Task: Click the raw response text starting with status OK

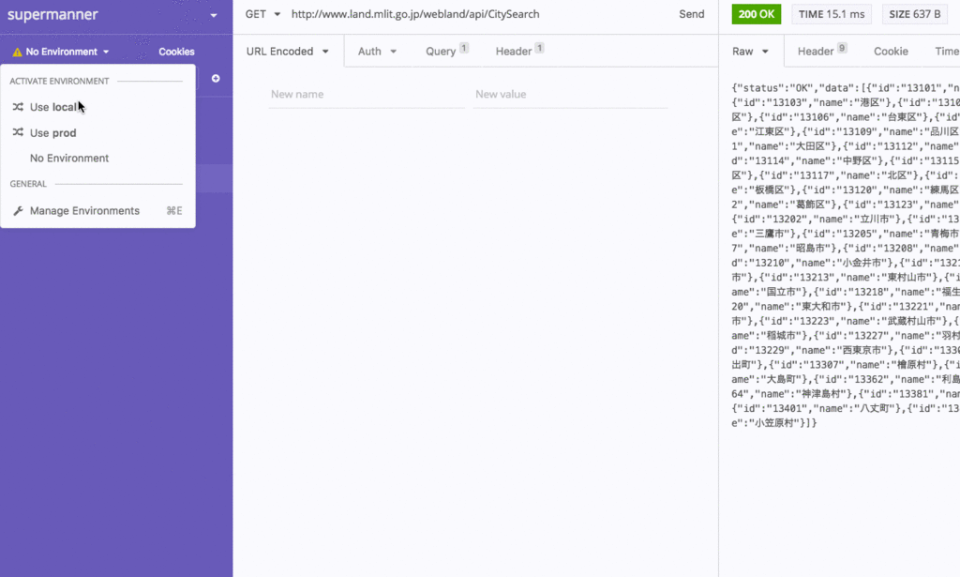Action: click(846, 255)
